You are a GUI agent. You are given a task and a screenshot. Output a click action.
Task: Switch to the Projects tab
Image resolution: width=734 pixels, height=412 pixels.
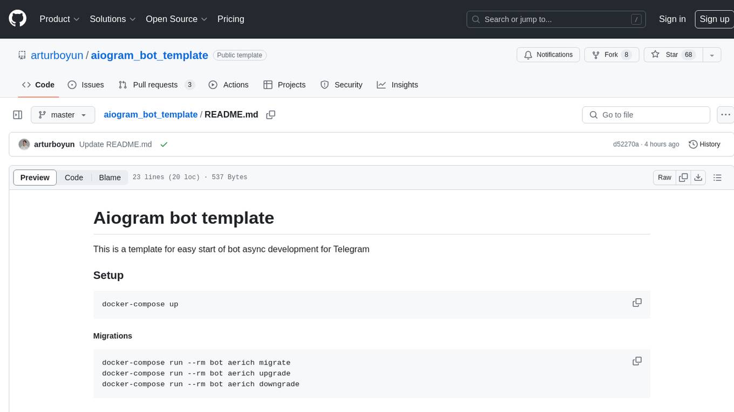[x=284, y=85]
